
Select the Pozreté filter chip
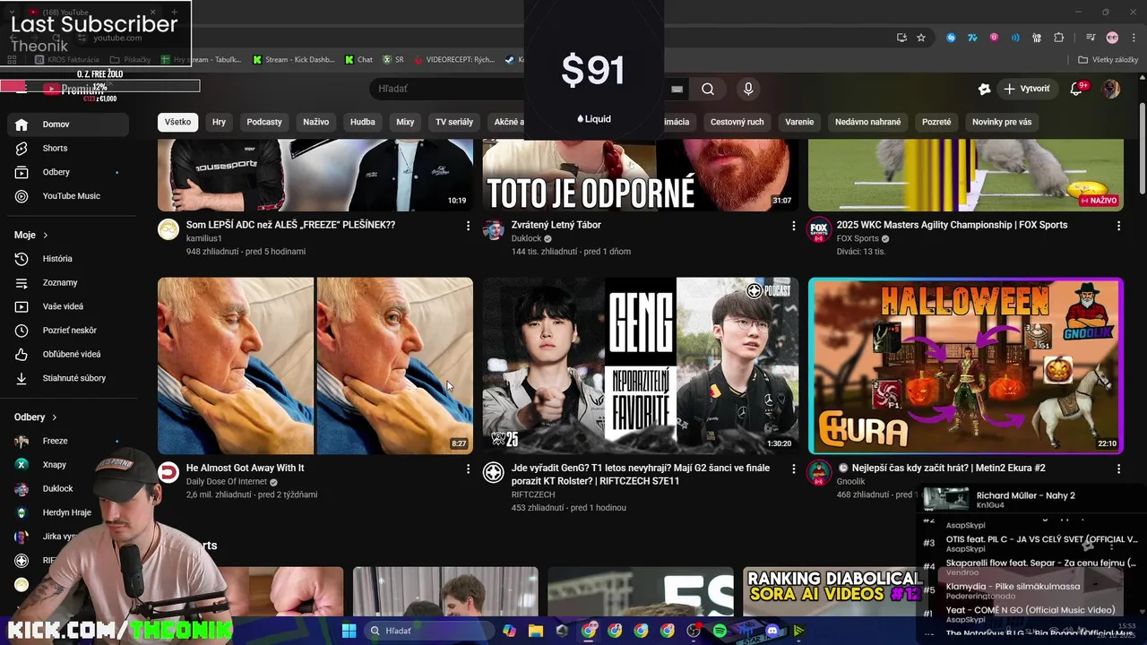pos(936,122)
